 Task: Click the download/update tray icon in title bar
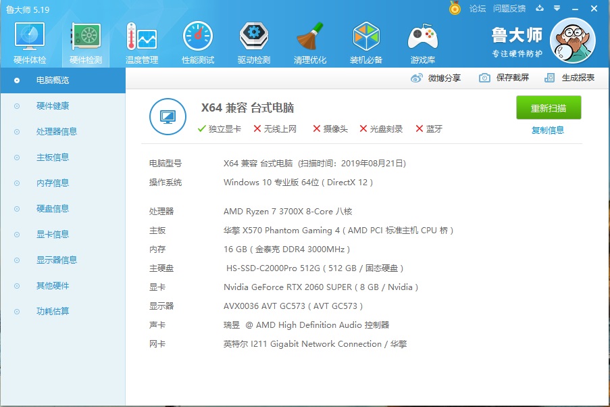[x=540, y=9]
